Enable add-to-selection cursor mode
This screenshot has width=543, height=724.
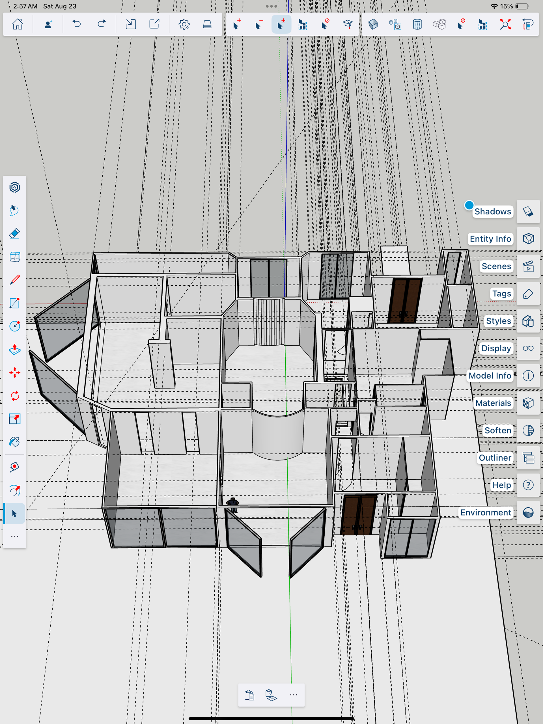(x=237, y=24)
